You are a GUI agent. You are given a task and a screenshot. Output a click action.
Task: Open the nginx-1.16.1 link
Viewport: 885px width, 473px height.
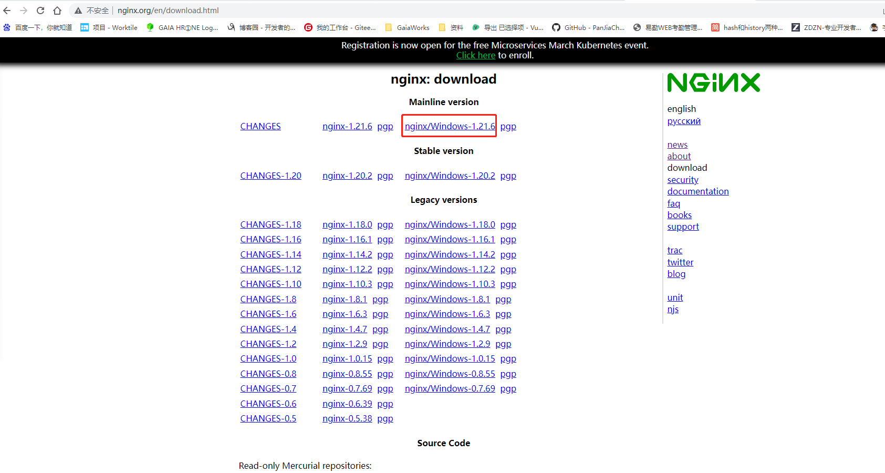pyautogui.click(x=347, y=239)
